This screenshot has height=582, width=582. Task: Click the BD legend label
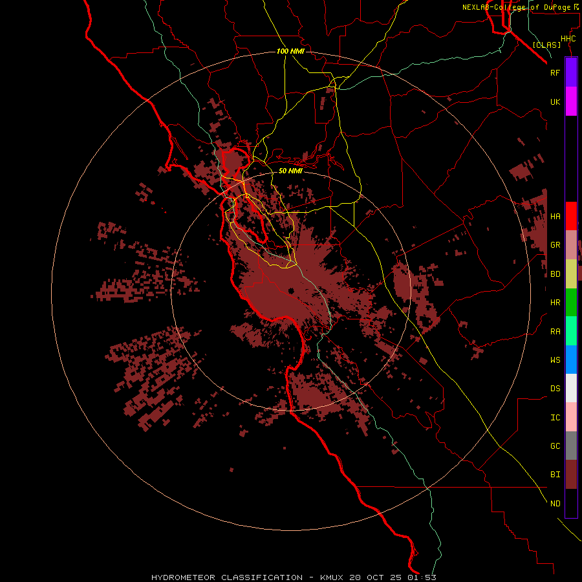pos(555,274)
